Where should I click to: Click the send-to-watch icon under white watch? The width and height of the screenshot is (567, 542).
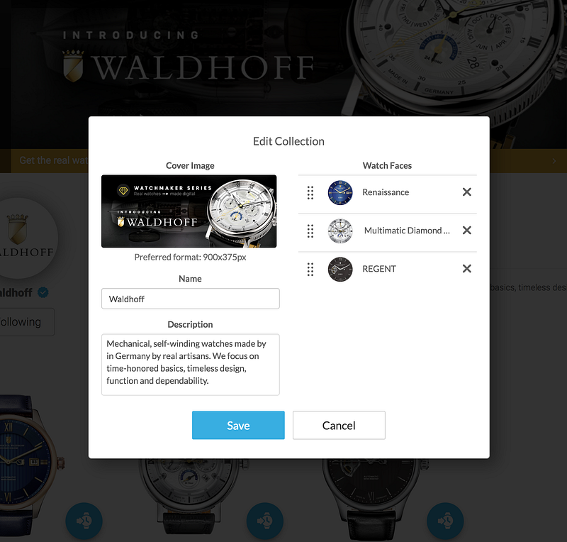[x=264, y=521]
